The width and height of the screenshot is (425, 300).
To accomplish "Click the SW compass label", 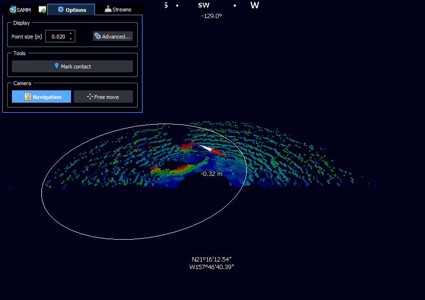I will [x=203, y=5].
